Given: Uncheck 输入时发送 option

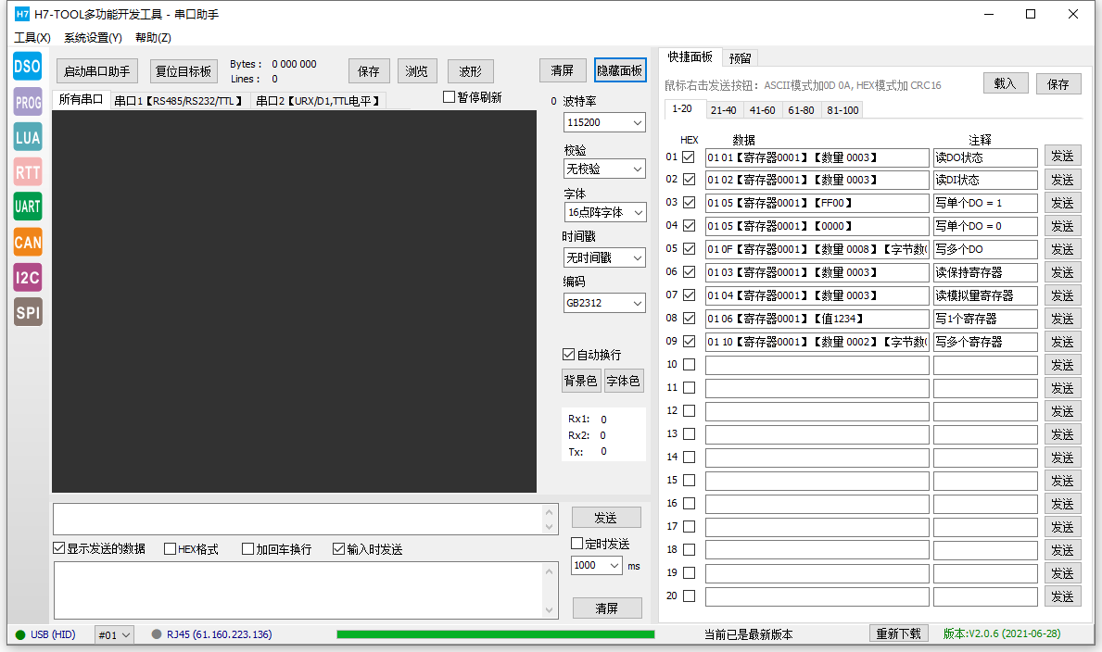Looking at the screenshot, I should [338, 548].
